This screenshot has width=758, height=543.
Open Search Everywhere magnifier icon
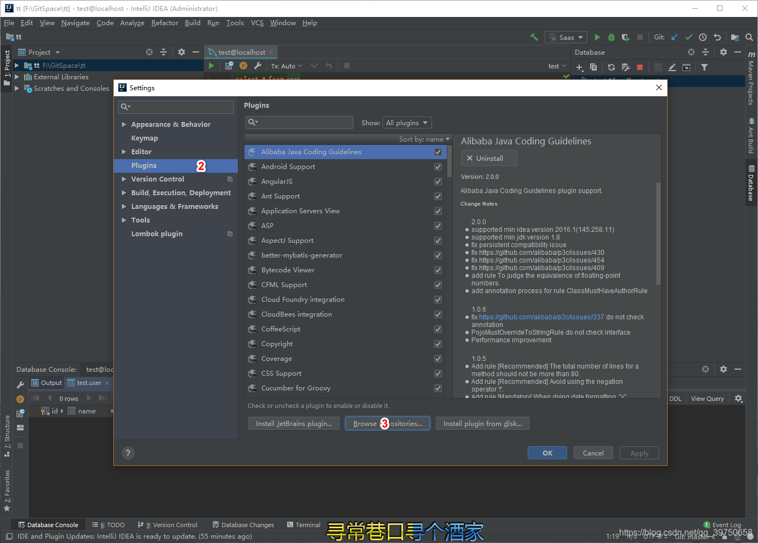(x=749, y=37)
